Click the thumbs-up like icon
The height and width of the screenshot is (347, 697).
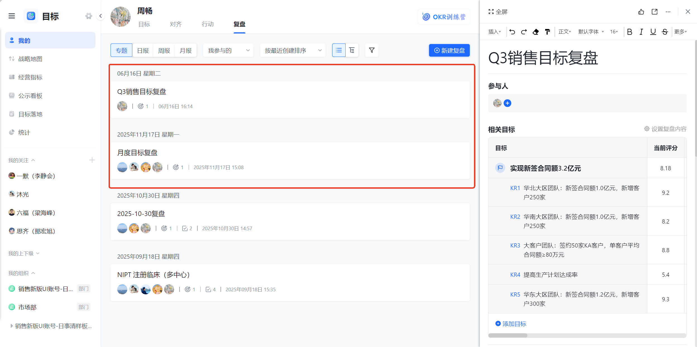click(641, 12)
